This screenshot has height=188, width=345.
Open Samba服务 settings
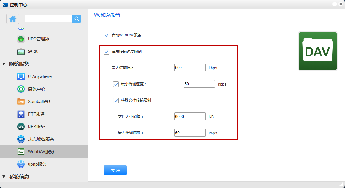pyautogui.click(x=39, y=102)
